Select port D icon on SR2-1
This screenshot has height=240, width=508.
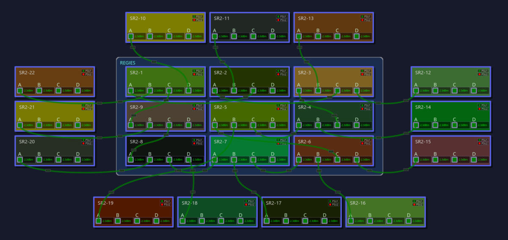pos(189,90)
